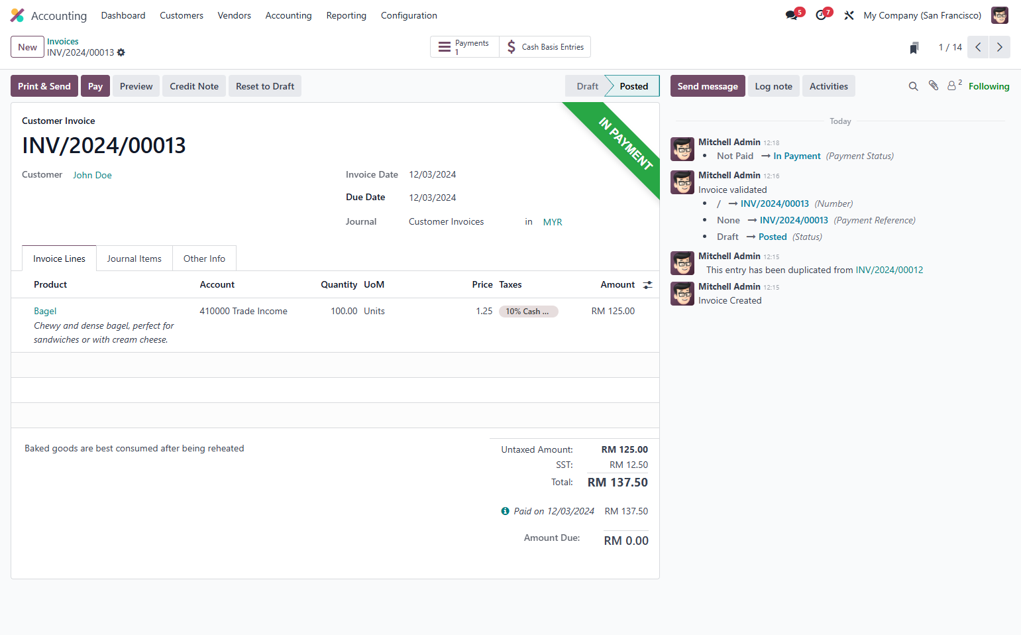Switch to Journal Items tab

[134, 259]
